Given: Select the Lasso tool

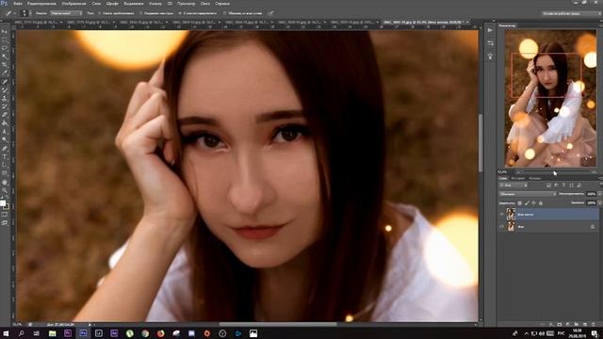Looking at the screenshot, I should [x=4, y=48].
